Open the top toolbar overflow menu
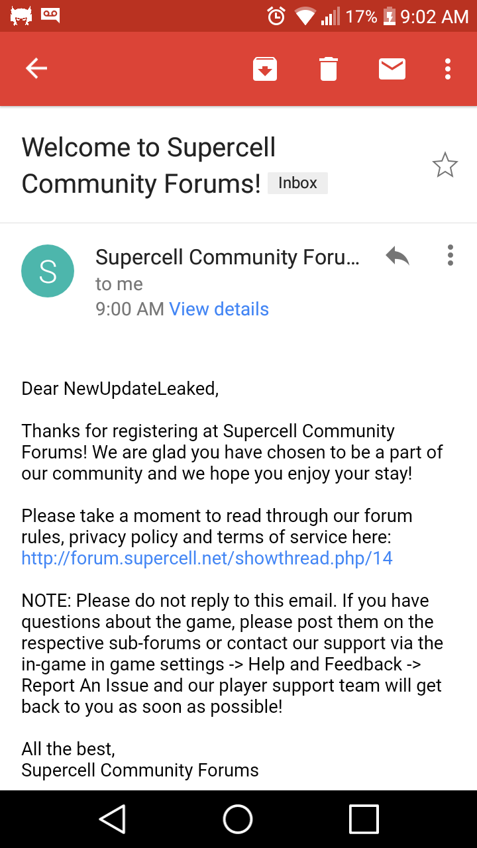The width and height of the screenshot is (477, 848). tap(449, 68)
